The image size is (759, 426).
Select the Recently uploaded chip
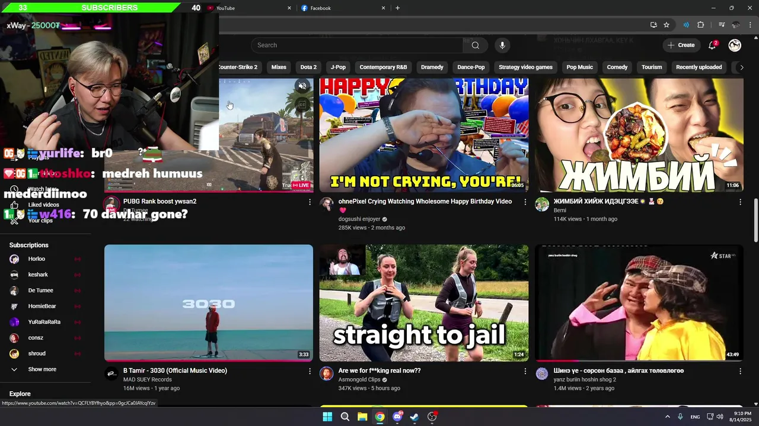[x=699, y=67]
